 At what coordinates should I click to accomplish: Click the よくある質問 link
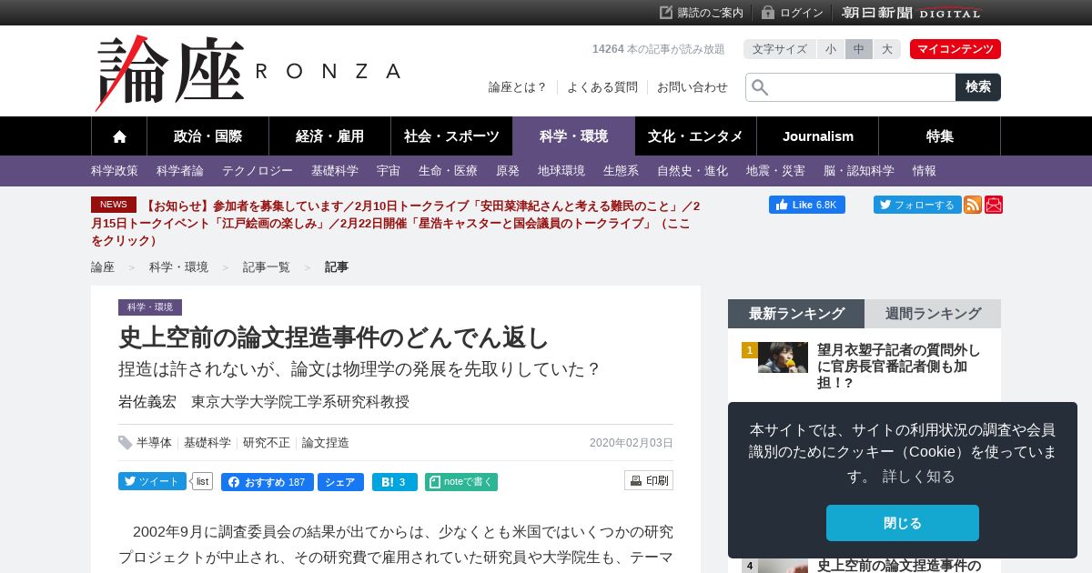click(602, 87)
